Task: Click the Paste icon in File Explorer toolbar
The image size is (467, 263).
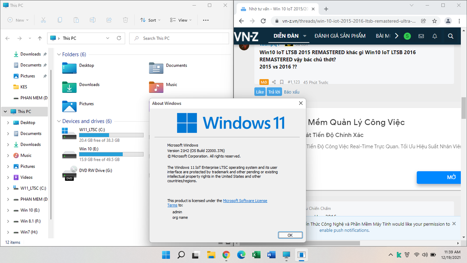Action: tap(76, 20)
